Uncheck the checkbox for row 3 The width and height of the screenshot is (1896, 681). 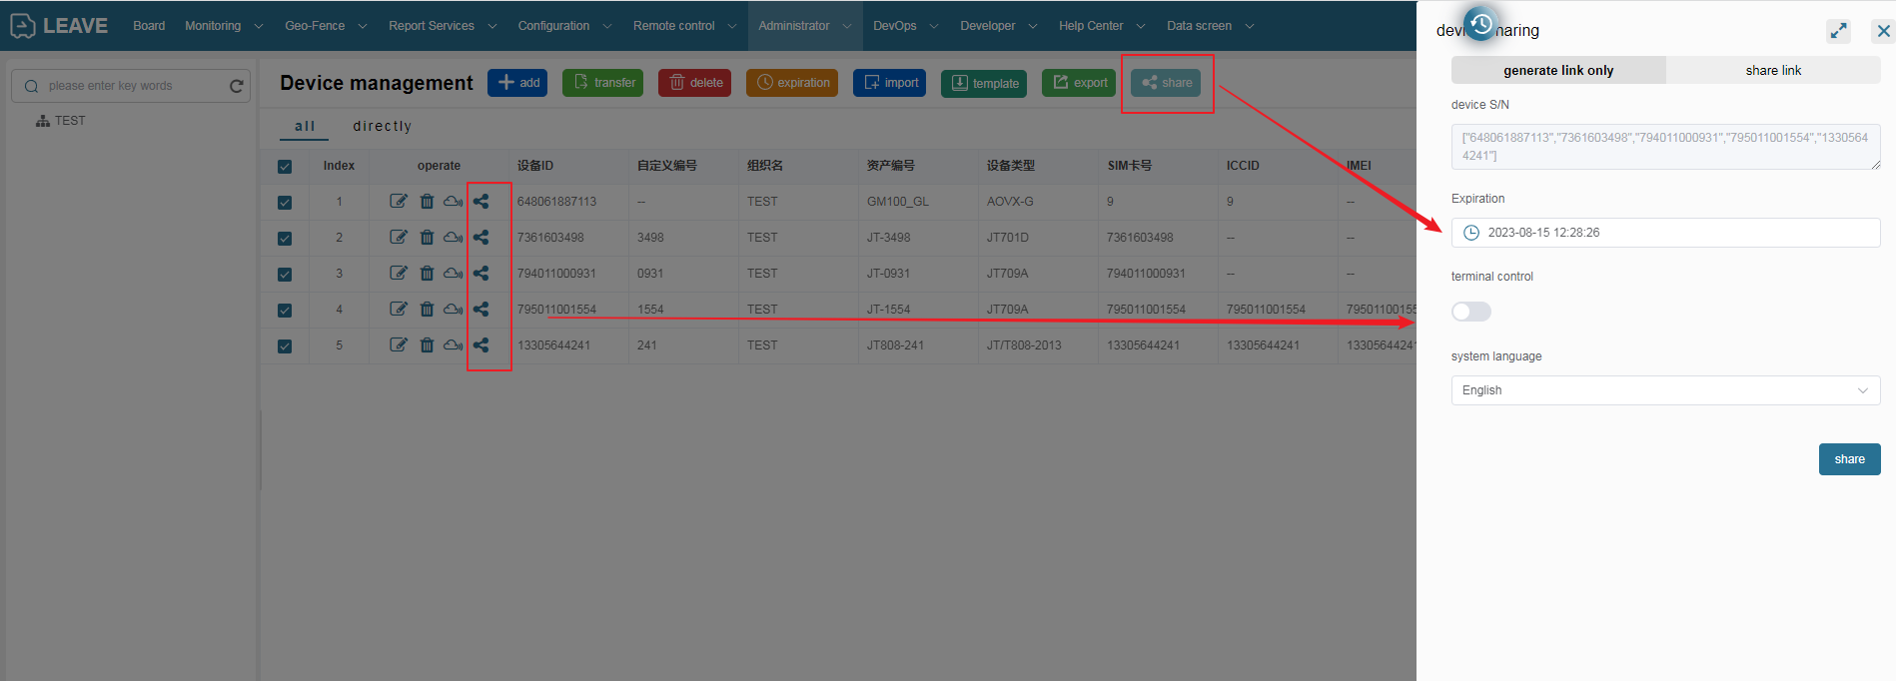coord(285,274)
